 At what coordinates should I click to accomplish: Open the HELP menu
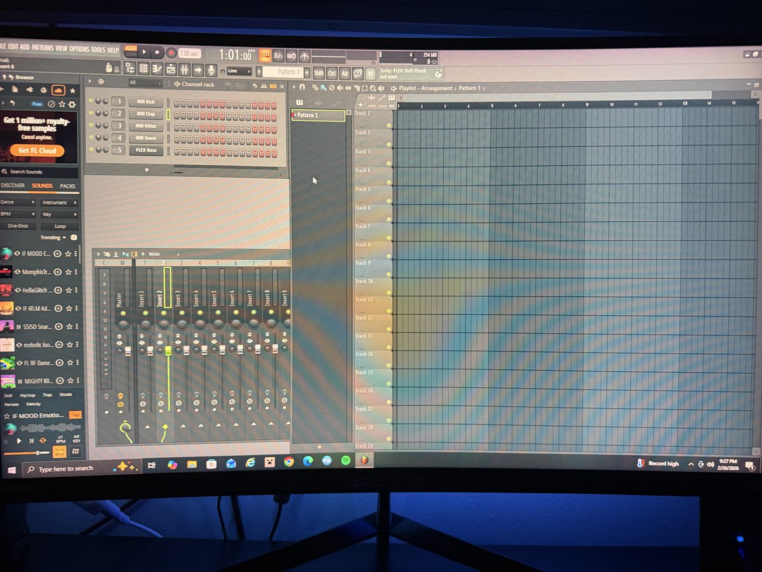coord(112,50)
